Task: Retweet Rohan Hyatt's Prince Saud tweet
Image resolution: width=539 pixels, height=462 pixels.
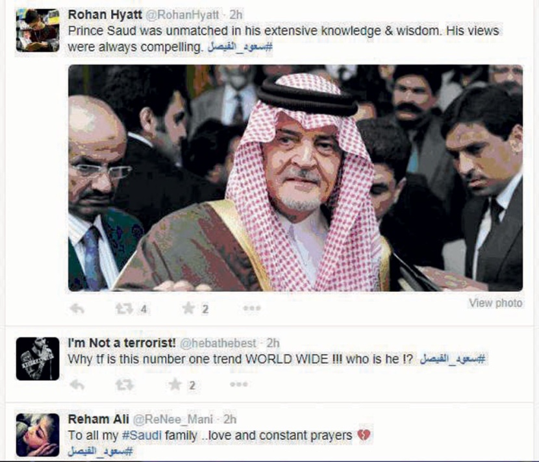Action: 124,309
